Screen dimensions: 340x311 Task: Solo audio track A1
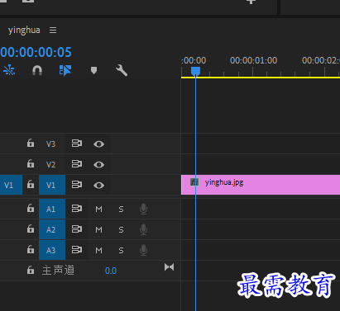click(121, 210)
